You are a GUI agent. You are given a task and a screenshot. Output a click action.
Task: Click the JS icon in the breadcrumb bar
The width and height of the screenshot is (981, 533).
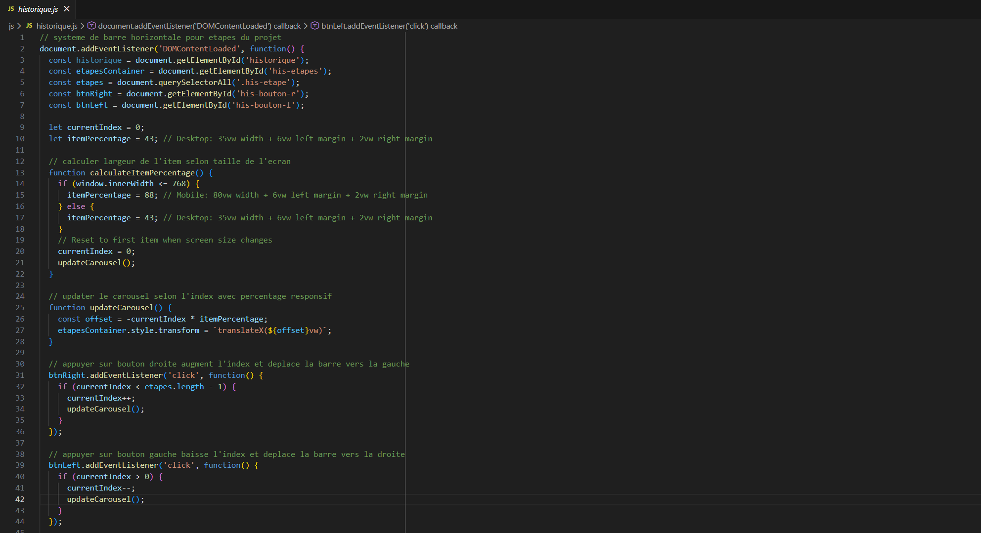coord(29,26)
